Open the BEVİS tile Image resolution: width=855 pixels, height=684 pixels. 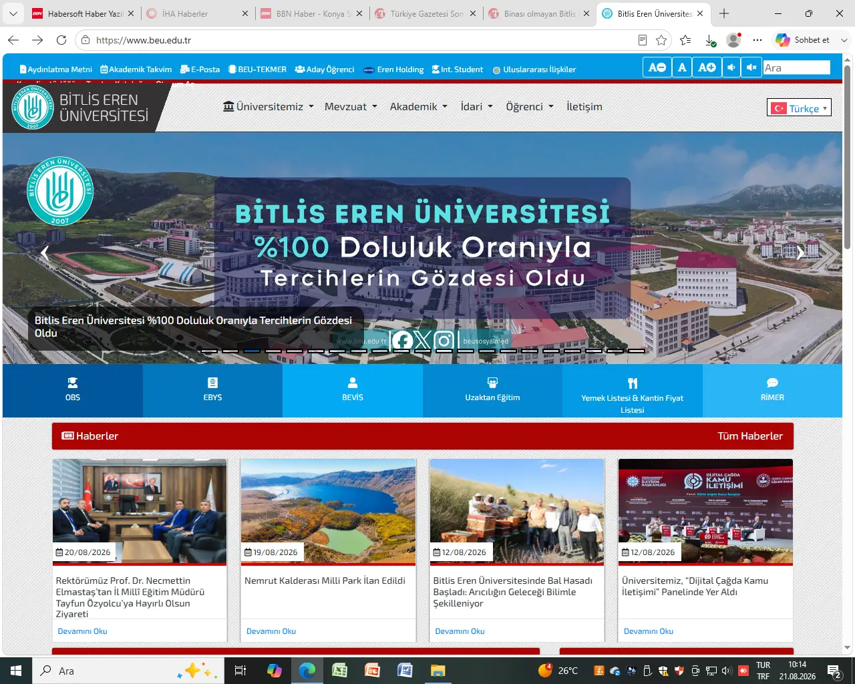point(353,390)
